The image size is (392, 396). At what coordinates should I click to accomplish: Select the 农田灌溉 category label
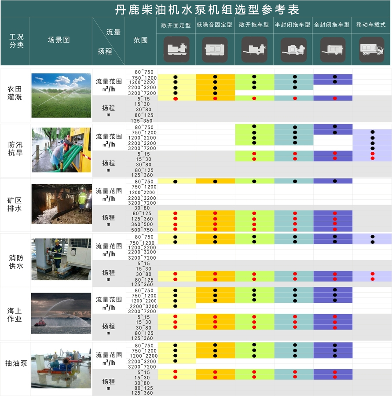15,93
